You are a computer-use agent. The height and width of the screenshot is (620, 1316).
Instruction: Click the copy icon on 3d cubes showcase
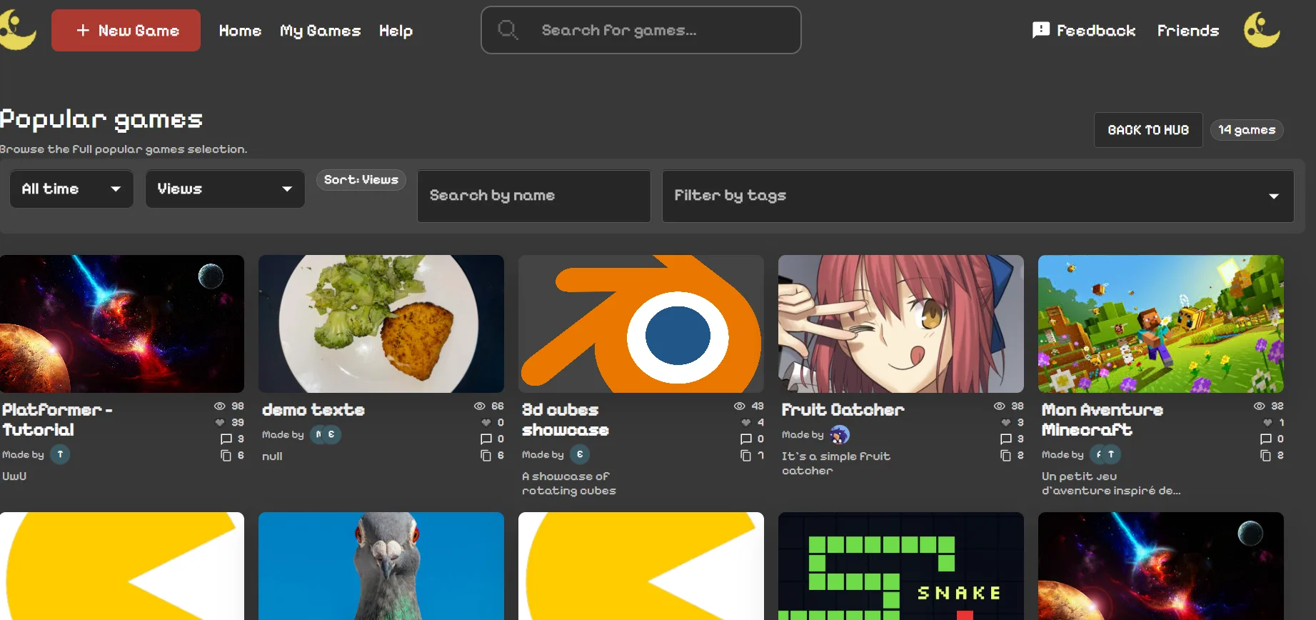point(746,455)
